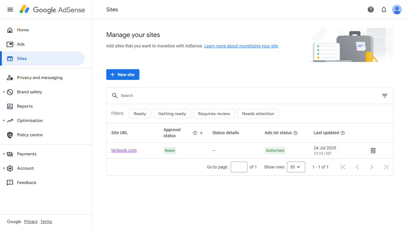Image resolution: width=408 pixels, height=229 pixels.
Task: Click the Privacy and messaging icon
Action: (x=10, y=78)
